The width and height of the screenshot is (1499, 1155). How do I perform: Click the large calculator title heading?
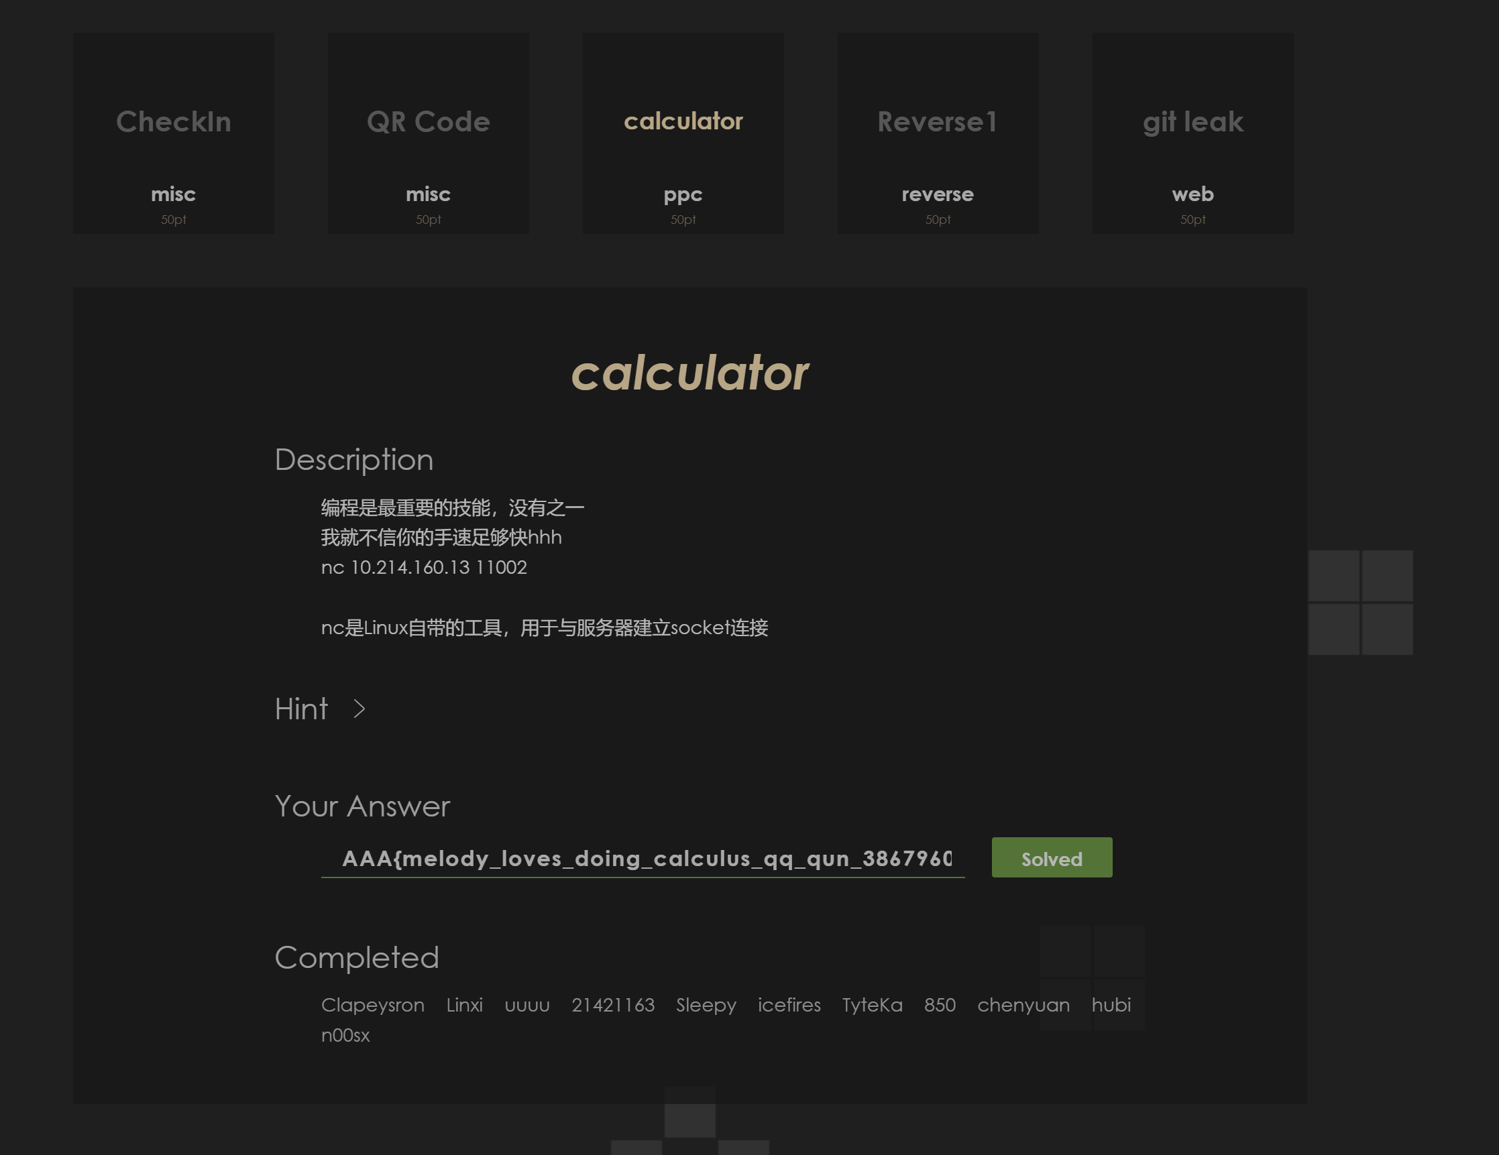point(689,373)
